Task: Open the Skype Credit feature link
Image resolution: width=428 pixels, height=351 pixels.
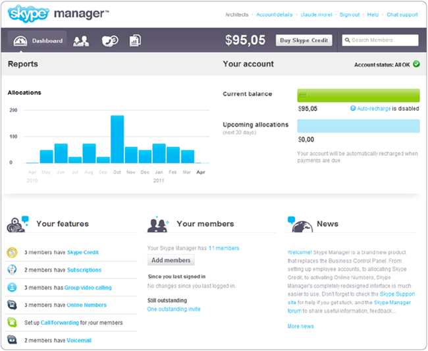Action: (83, 252)
